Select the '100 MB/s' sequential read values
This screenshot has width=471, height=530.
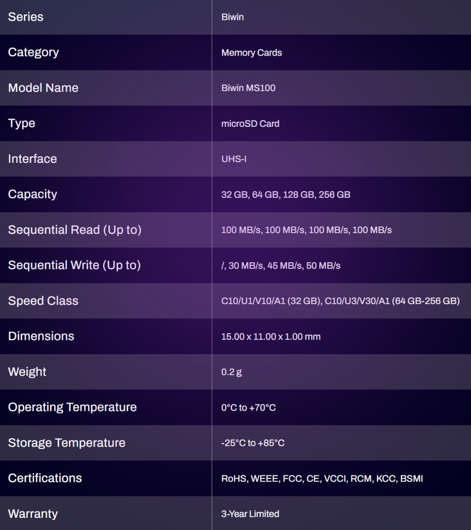[x=307, y=230]
